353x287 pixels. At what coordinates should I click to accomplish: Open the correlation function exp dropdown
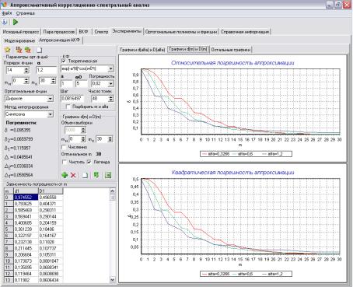click(x=111, y=68)
